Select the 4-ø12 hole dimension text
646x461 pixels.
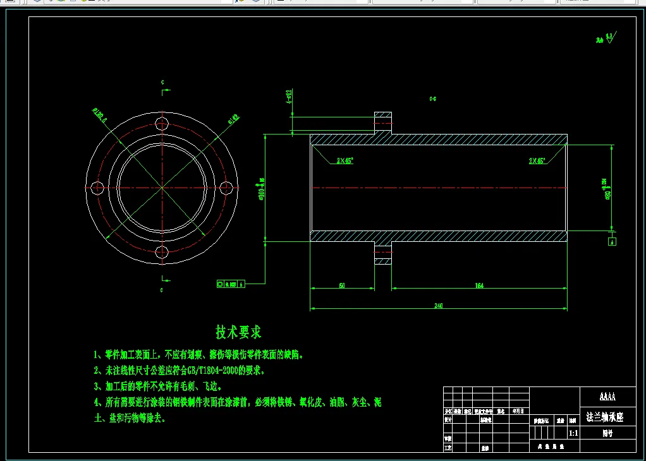tap(289, 97)
